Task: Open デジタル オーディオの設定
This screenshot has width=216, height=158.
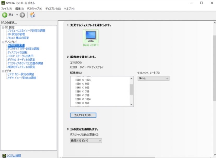Action: pos(21,60)
